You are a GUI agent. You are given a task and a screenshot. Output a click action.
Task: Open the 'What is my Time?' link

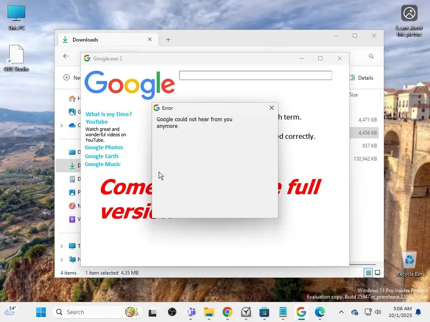pos(109,114)
